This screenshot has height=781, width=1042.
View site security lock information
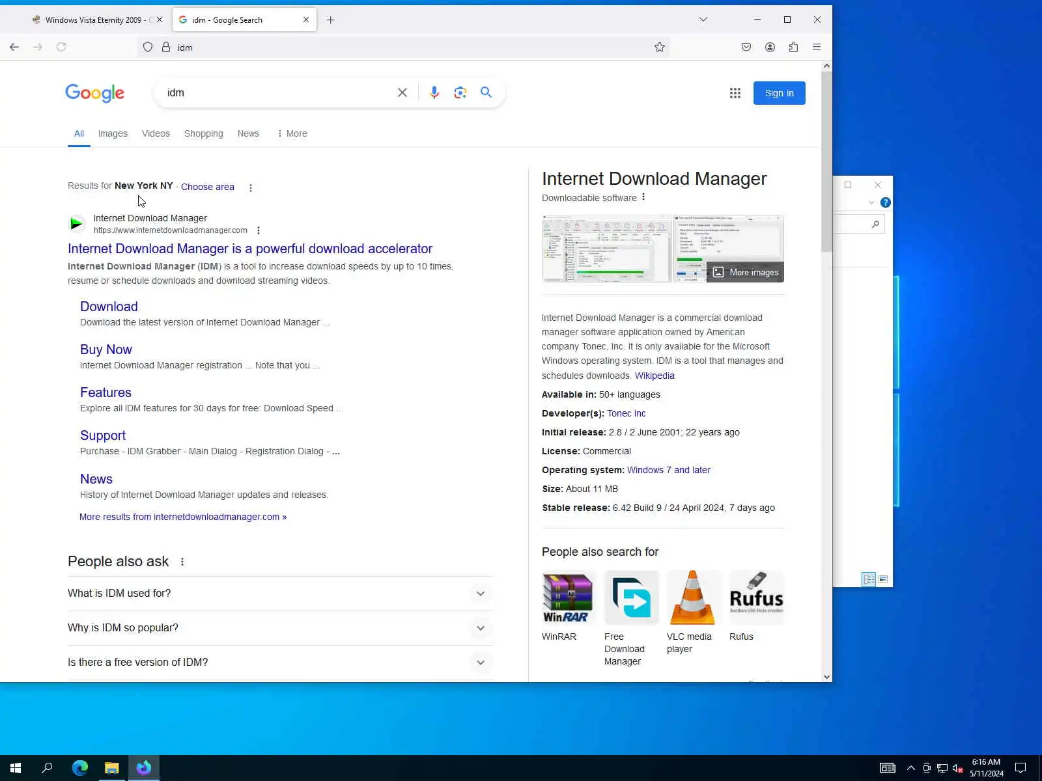[x=166, y=47]
